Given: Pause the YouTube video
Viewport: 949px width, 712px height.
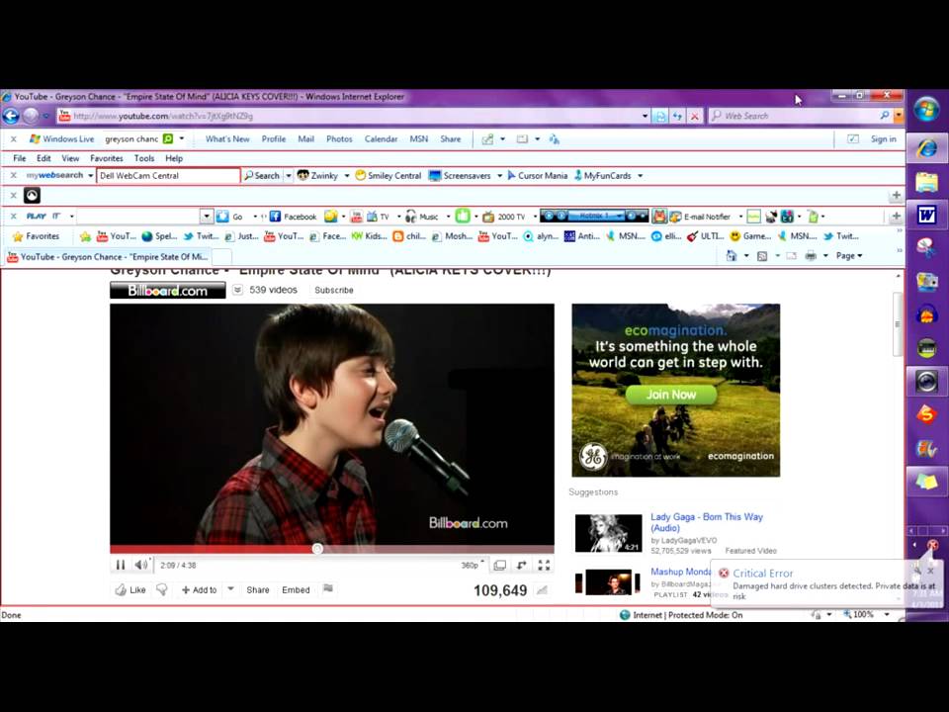Looking at the screenshot, I should [121, 565].
